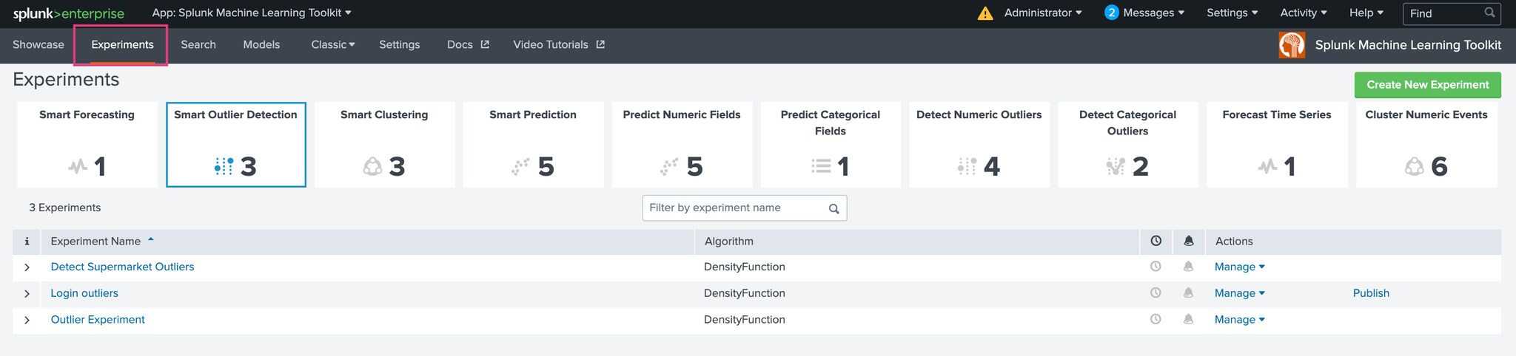The image size is (1516, 356).
Task: Open the Messages dropdown
Action: (x=1153, y=13)
